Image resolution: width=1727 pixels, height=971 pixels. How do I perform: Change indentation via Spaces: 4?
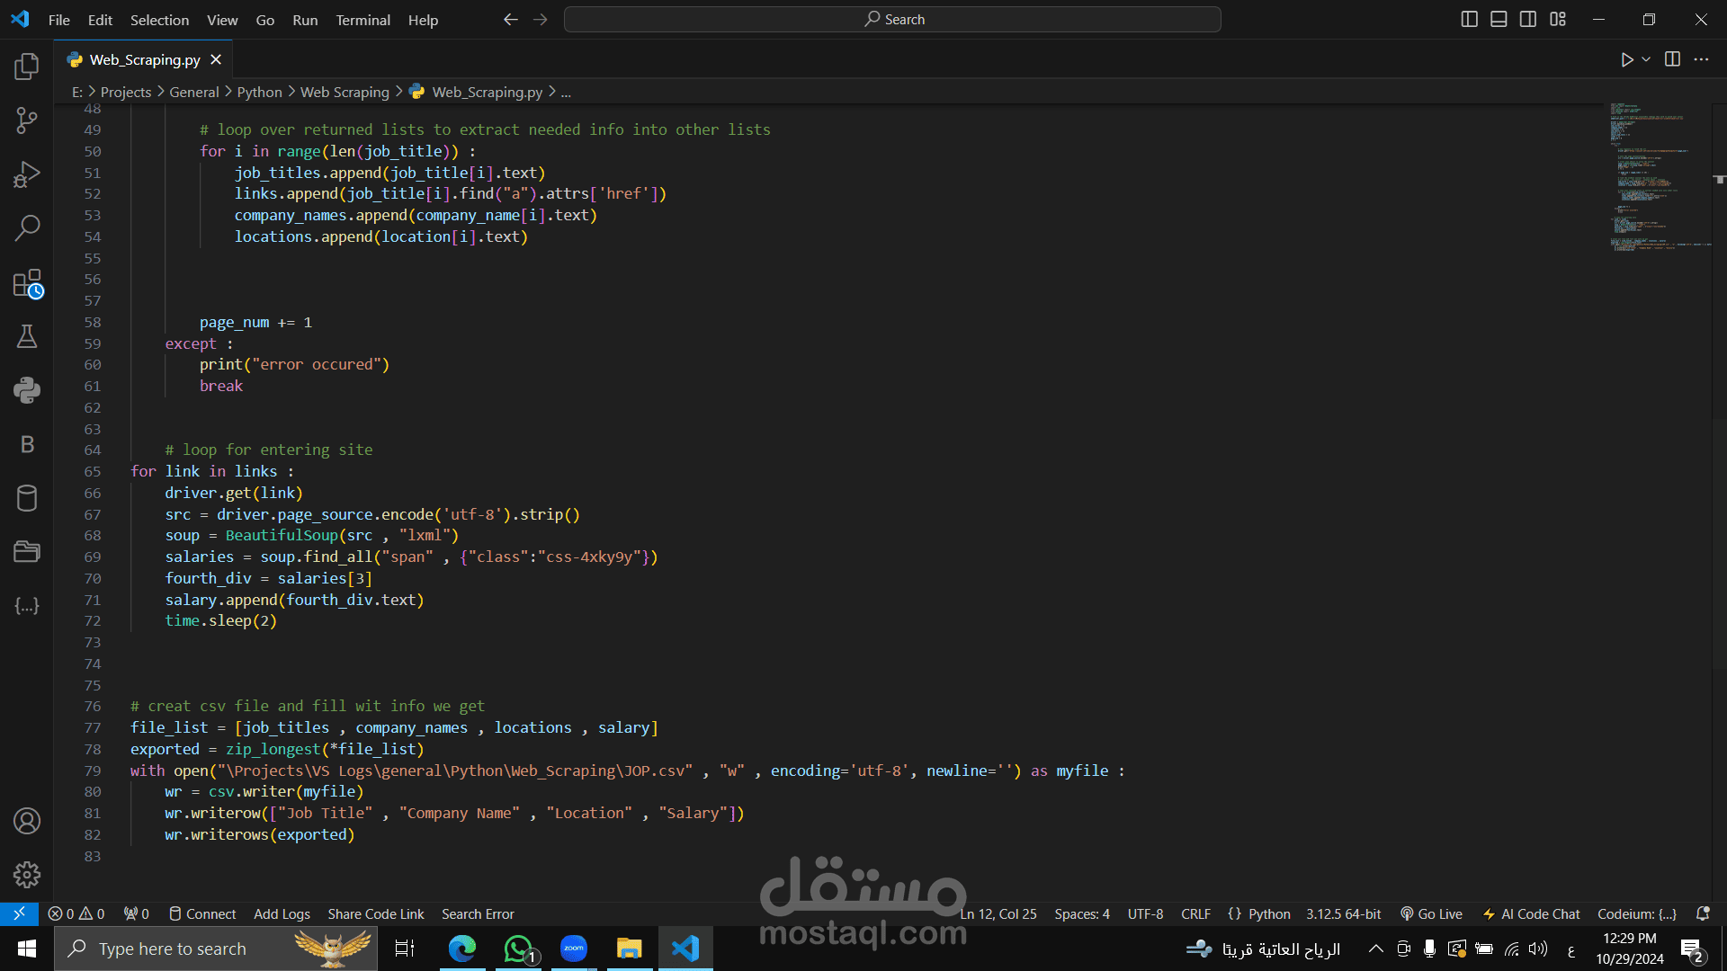coord(1082,913)
